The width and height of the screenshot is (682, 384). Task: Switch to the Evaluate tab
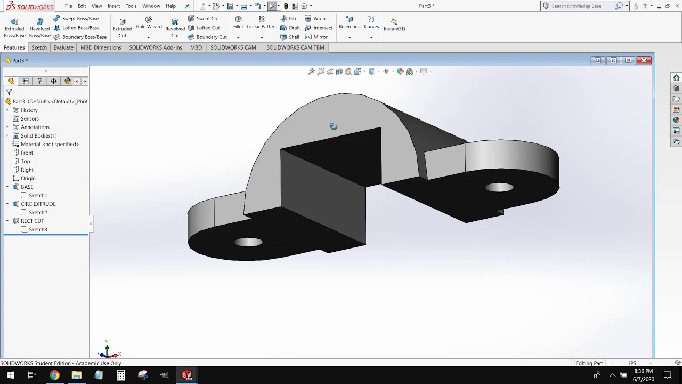click(x=63, y=47)
